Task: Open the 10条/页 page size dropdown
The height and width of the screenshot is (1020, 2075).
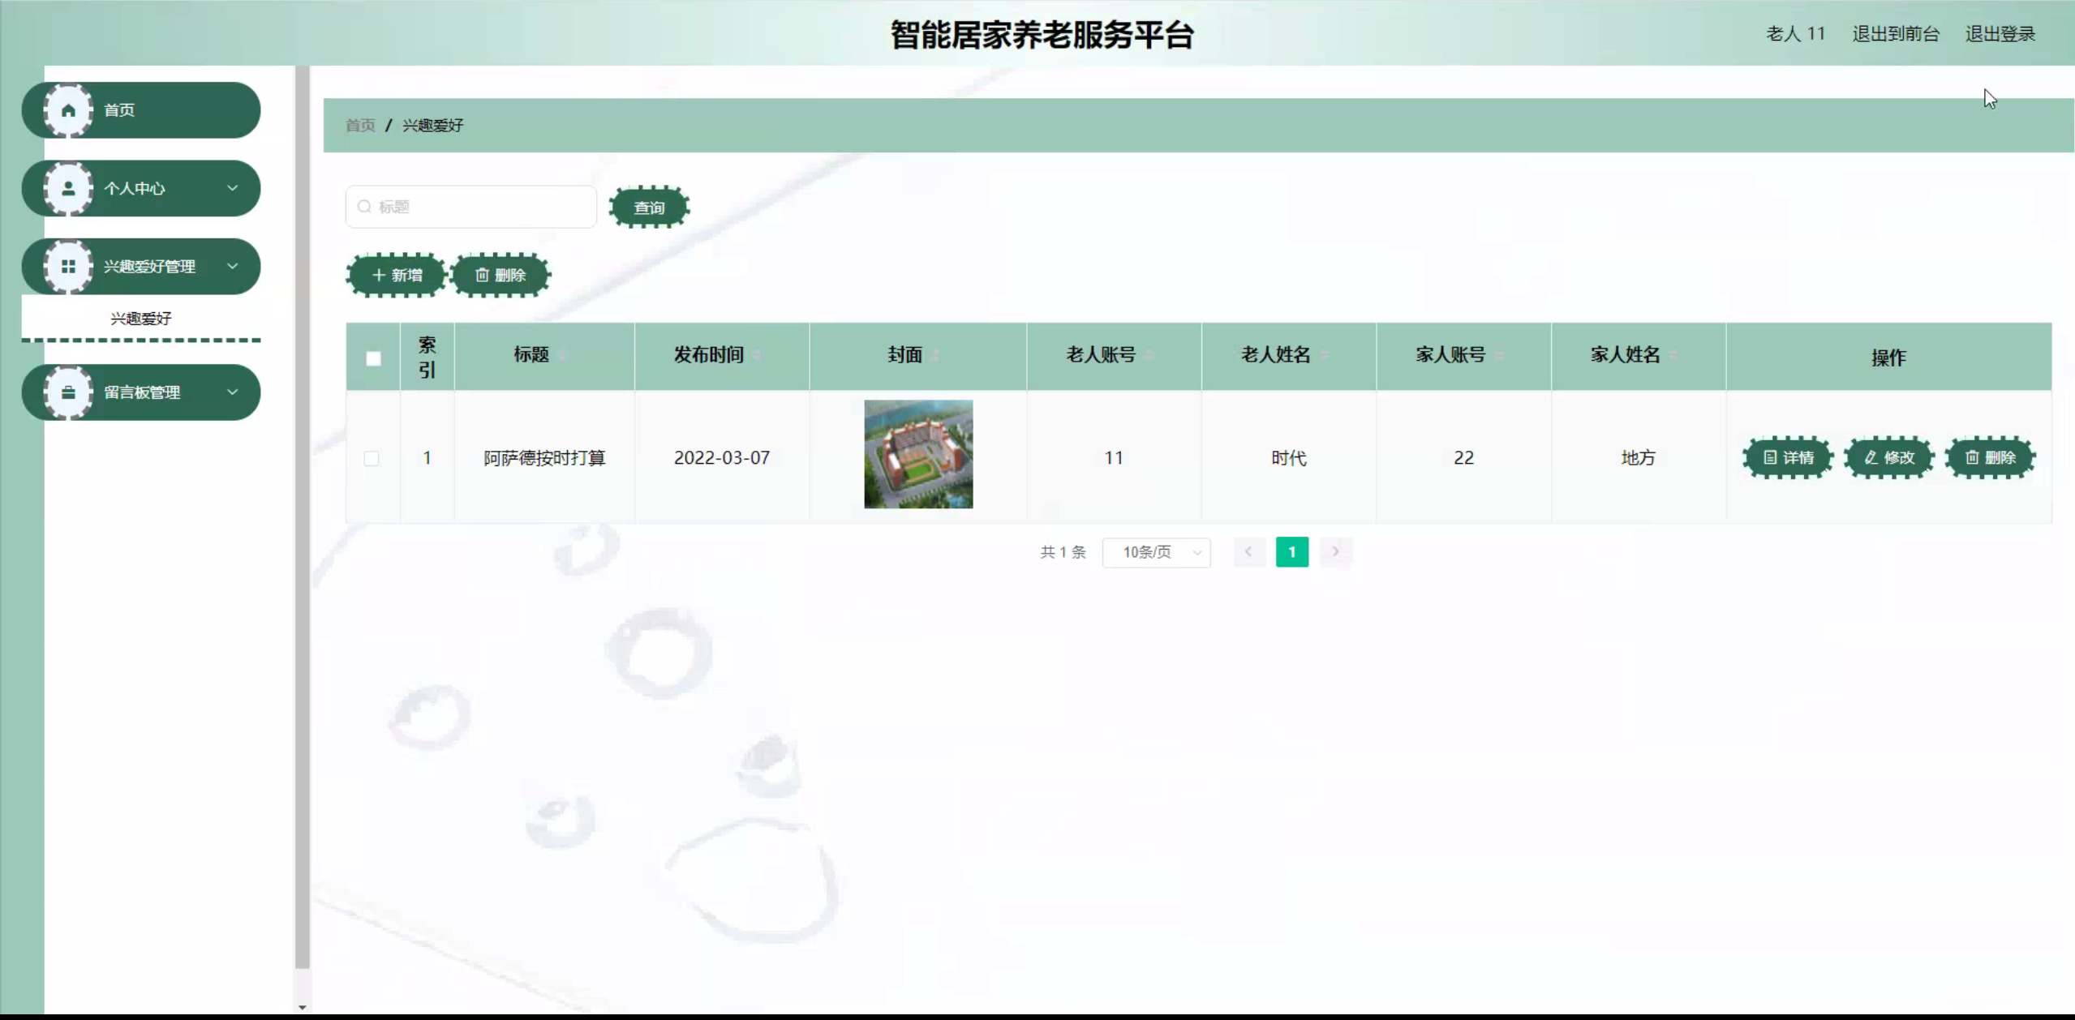Action: coord(1156,552)
